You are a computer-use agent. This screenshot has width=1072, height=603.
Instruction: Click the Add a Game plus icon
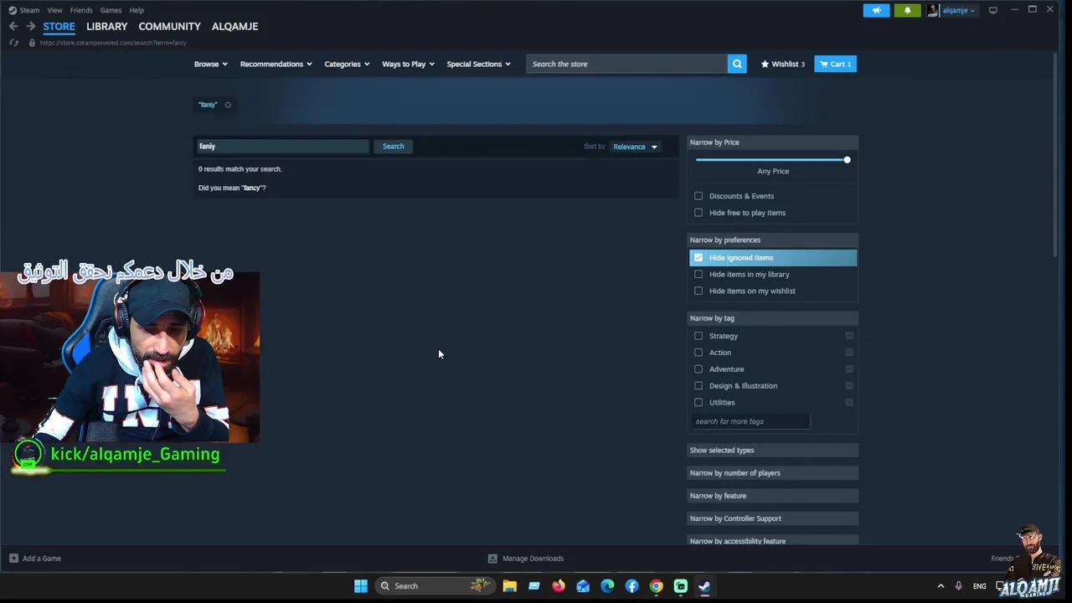click(13, 558)
